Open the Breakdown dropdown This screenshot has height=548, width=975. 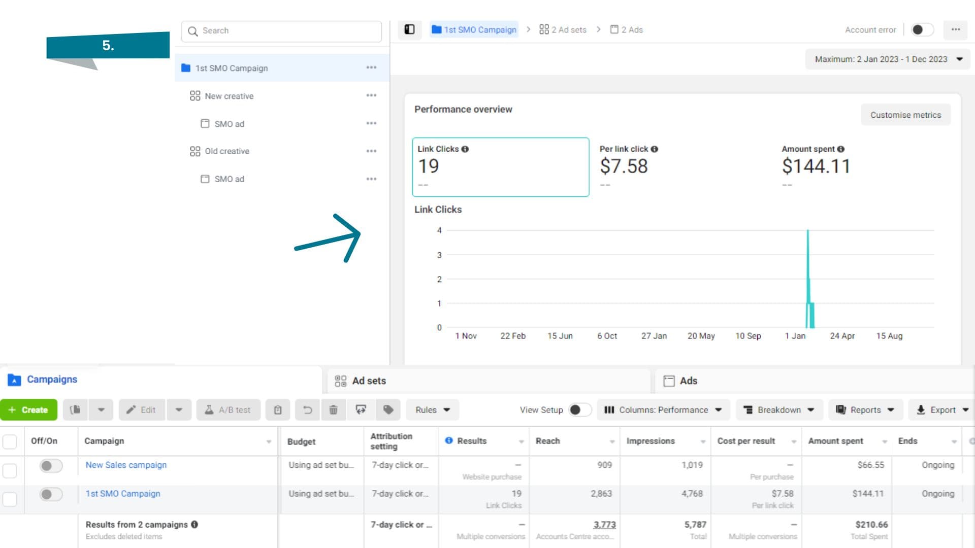[x=778, y=409]
